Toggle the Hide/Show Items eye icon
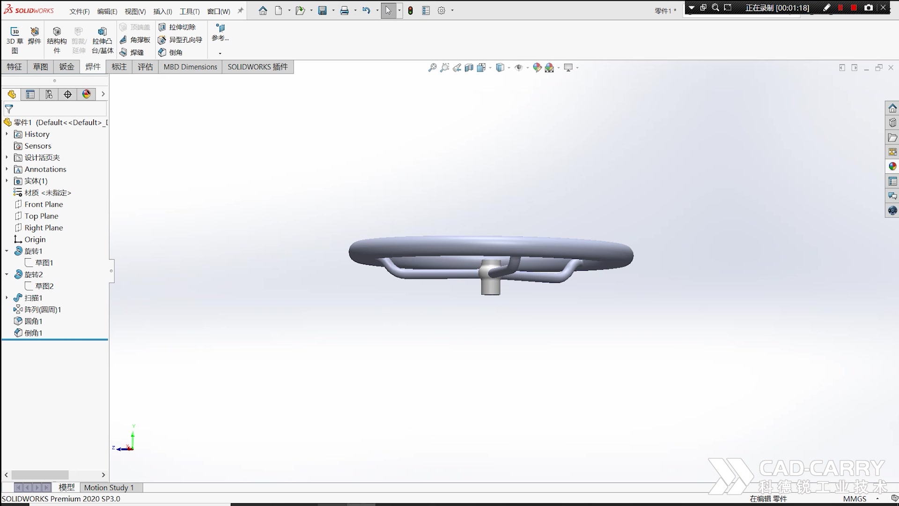 tap(518, 67)
